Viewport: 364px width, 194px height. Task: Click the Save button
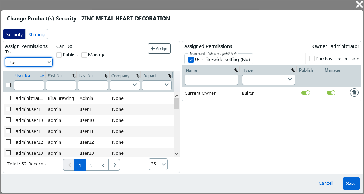pos(351,183)
